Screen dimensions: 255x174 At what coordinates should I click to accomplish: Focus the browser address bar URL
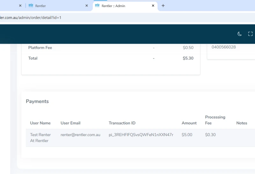point(31,17)
